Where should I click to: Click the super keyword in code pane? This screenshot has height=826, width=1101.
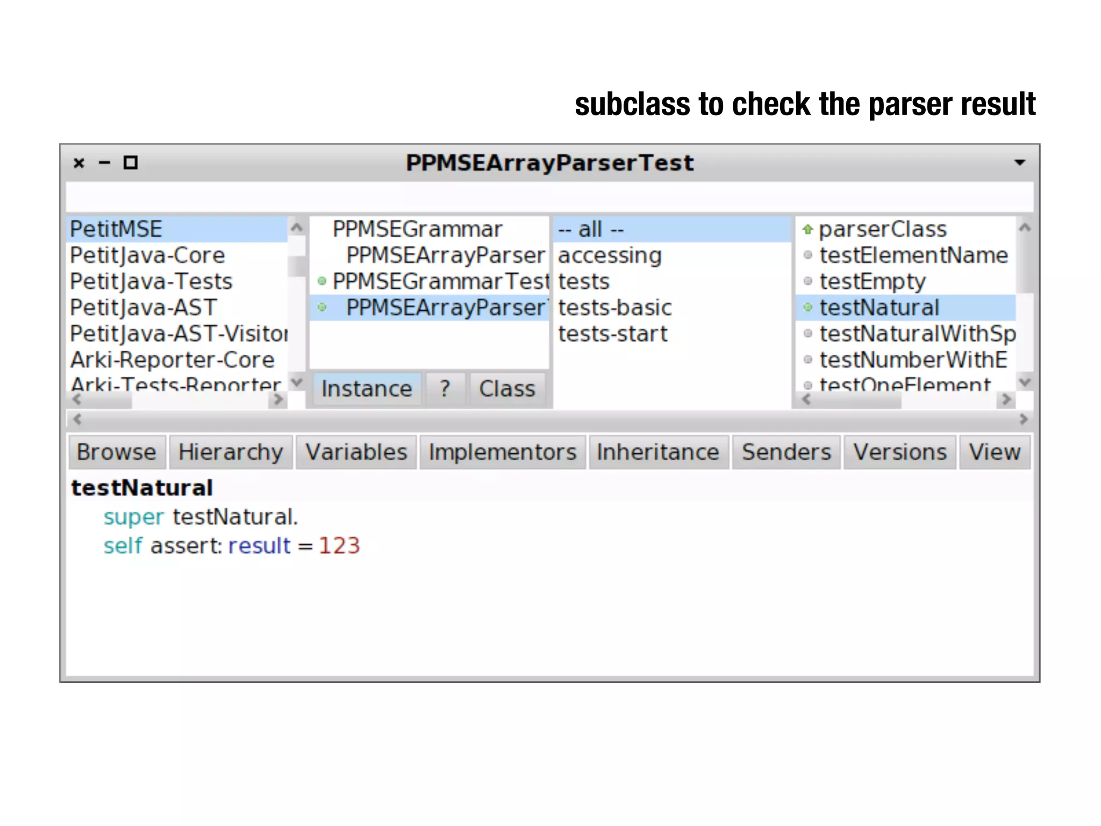click(133, 517)
